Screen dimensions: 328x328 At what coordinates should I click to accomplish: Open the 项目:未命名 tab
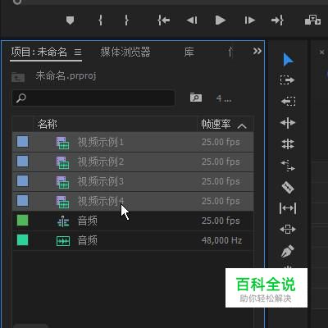coord(39,52)
